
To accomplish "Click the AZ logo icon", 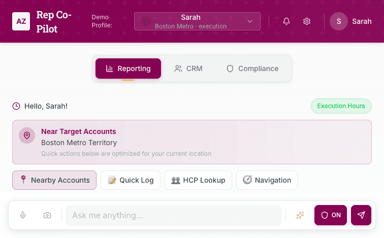I will pos(21,21).
